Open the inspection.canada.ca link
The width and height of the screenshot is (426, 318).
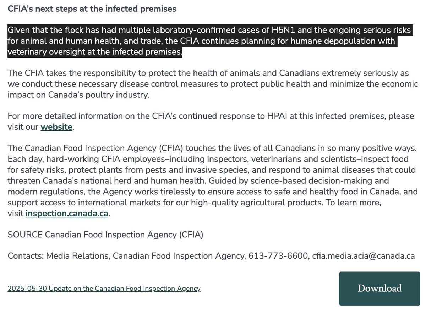pyautogui.click(x=67, y=214)
